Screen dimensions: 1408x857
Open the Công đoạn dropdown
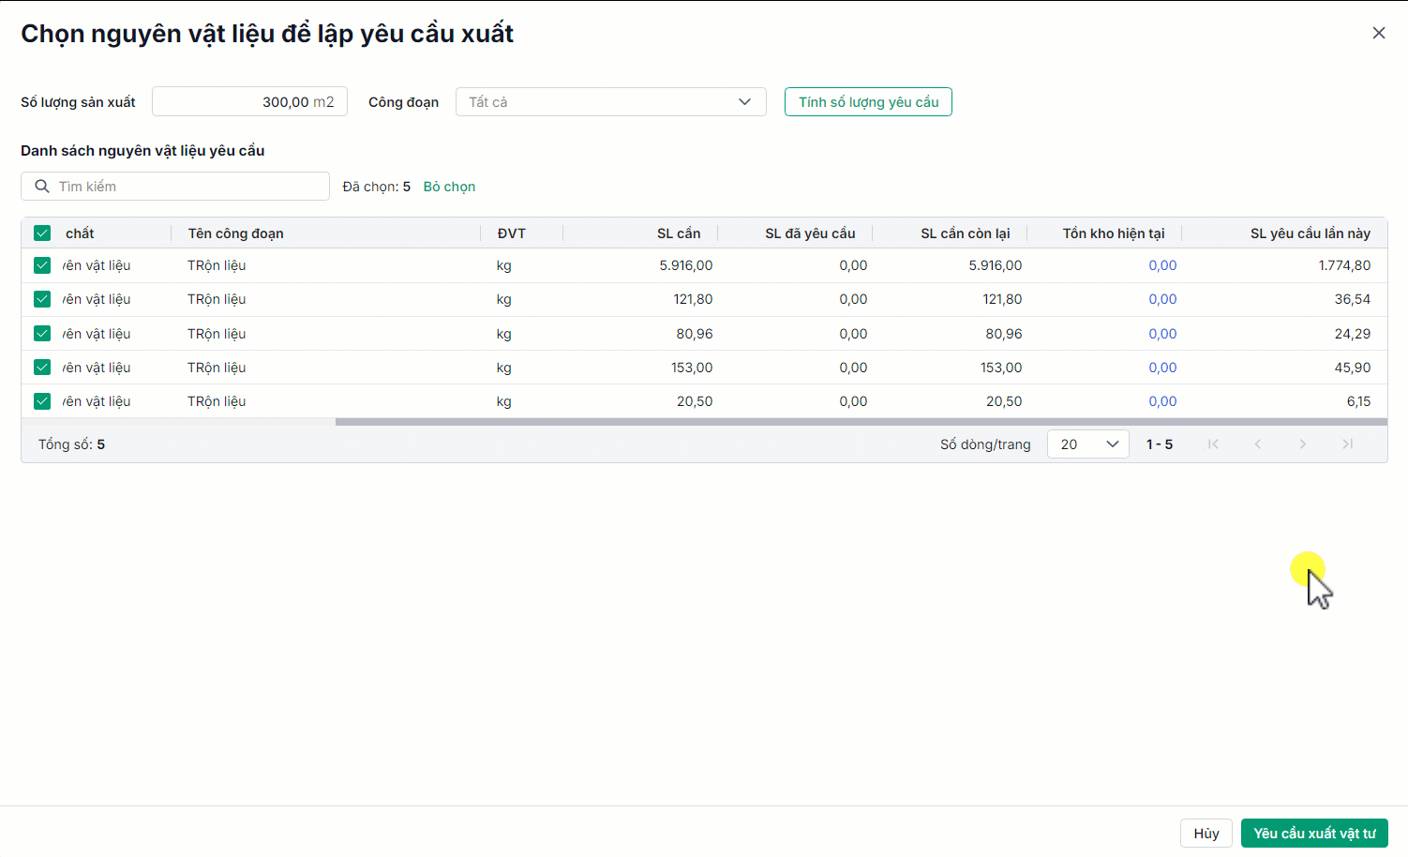610,102
